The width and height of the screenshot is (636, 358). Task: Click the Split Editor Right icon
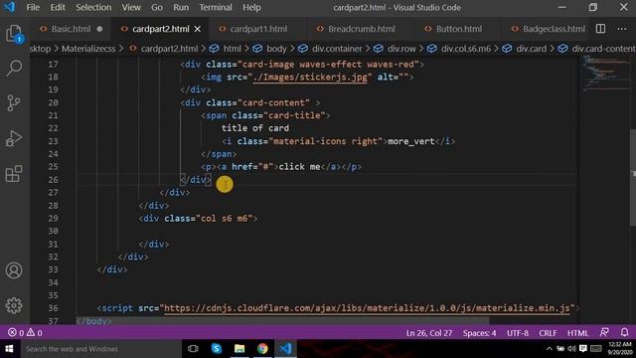(x=600, y=29)
